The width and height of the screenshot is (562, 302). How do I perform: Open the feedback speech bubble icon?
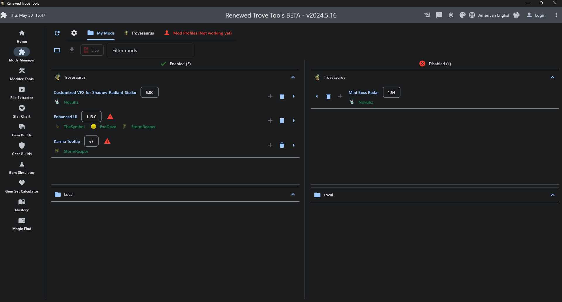pyautogui.click(x=439, y=15)
